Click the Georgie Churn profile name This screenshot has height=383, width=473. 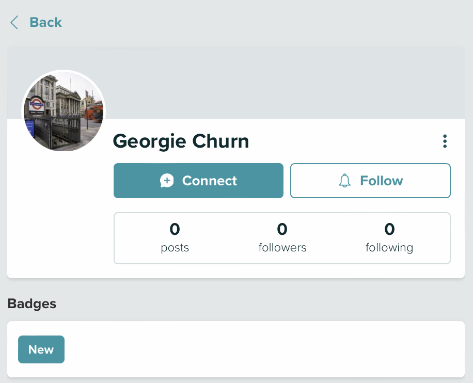(x=181, y=141)
